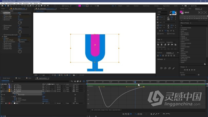Open the Pinning dropdown

point(24,27)
